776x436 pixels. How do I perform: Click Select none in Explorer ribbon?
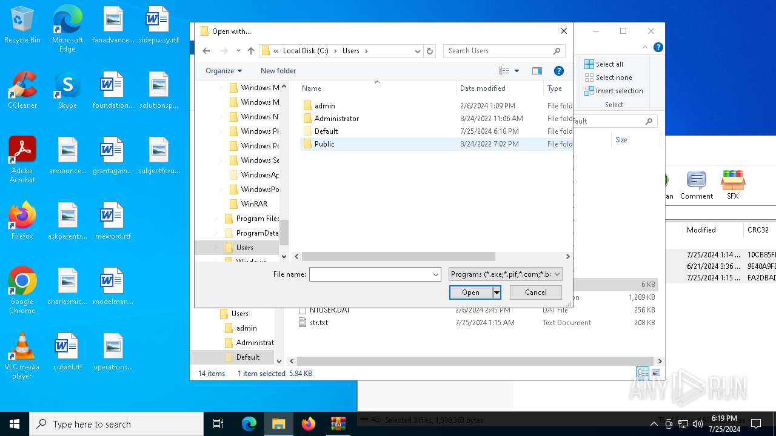pos(608,78)
